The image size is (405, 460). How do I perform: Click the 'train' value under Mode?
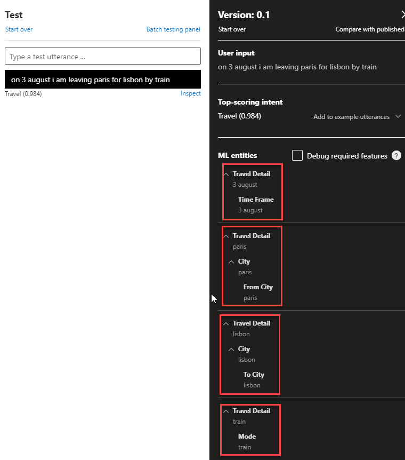(245, 447)
